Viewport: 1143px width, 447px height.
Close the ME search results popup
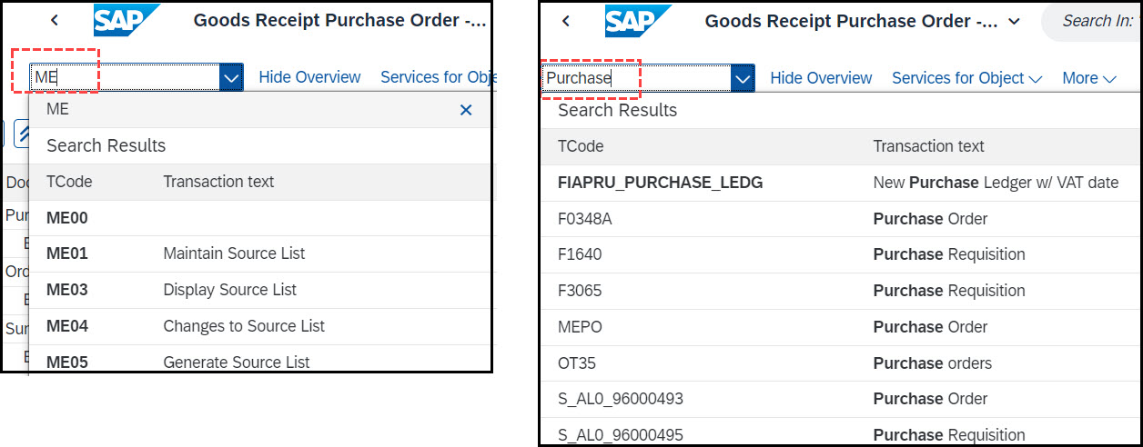466,110
